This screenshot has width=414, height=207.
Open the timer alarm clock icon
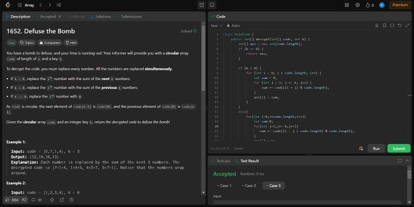click(201, 5)
